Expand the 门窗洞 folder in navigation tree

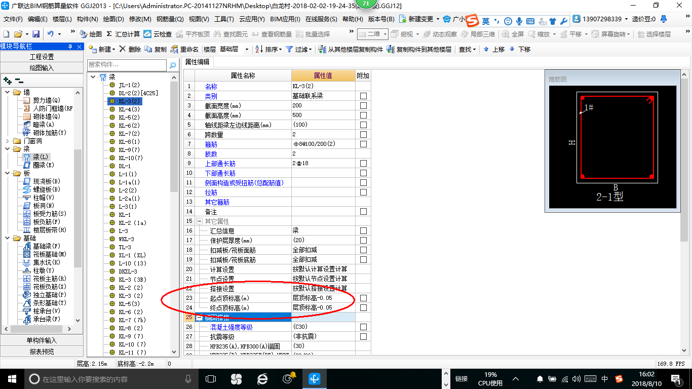(x=7, y=141)
